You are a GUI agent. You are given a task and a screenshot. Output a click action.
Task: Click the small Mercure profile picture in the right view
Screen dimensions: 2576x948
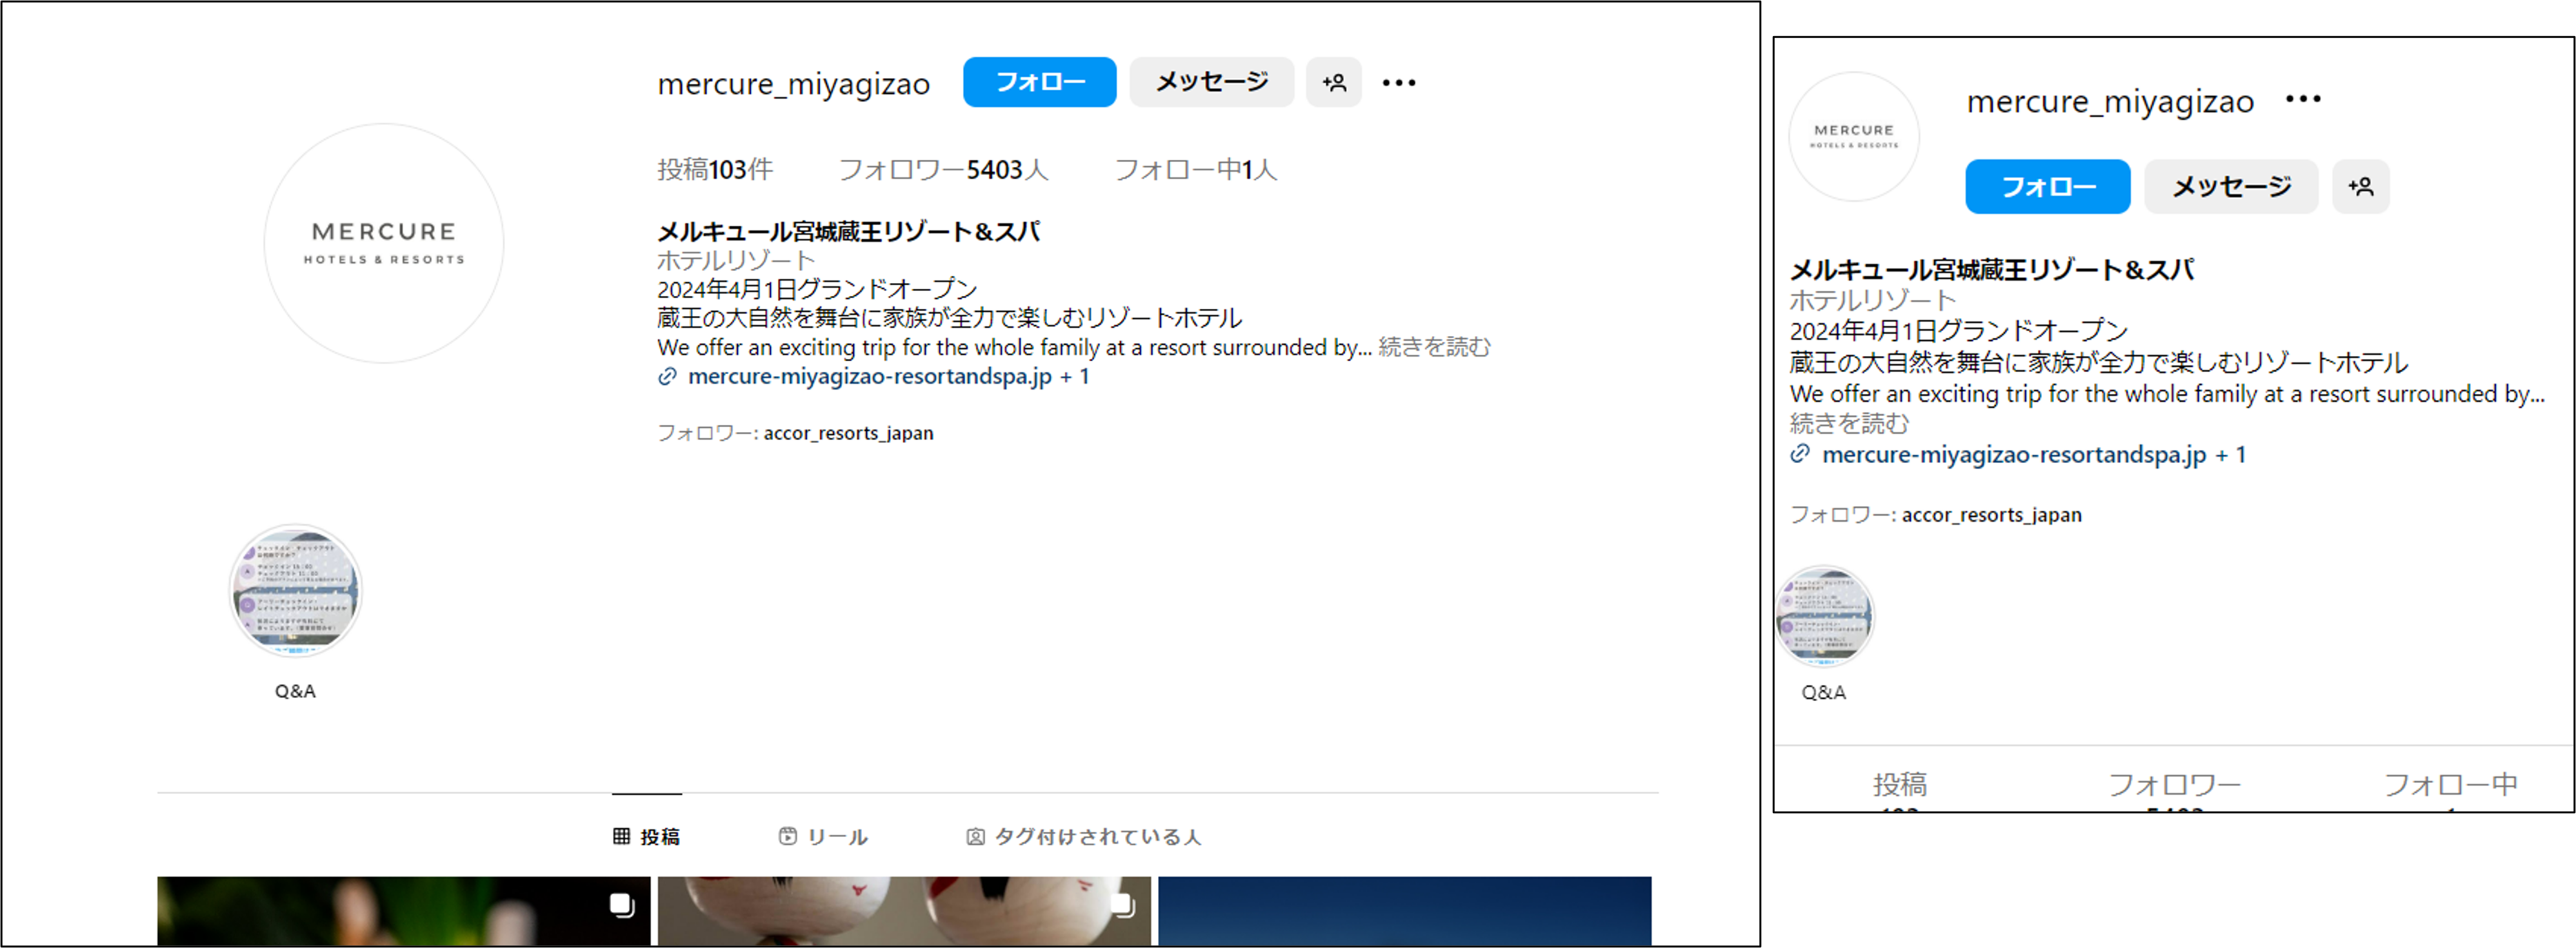1853,136
